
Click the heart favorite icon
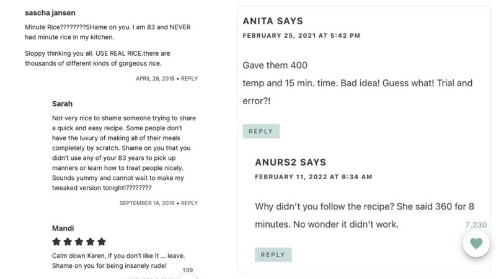click(x=476, y=244)
